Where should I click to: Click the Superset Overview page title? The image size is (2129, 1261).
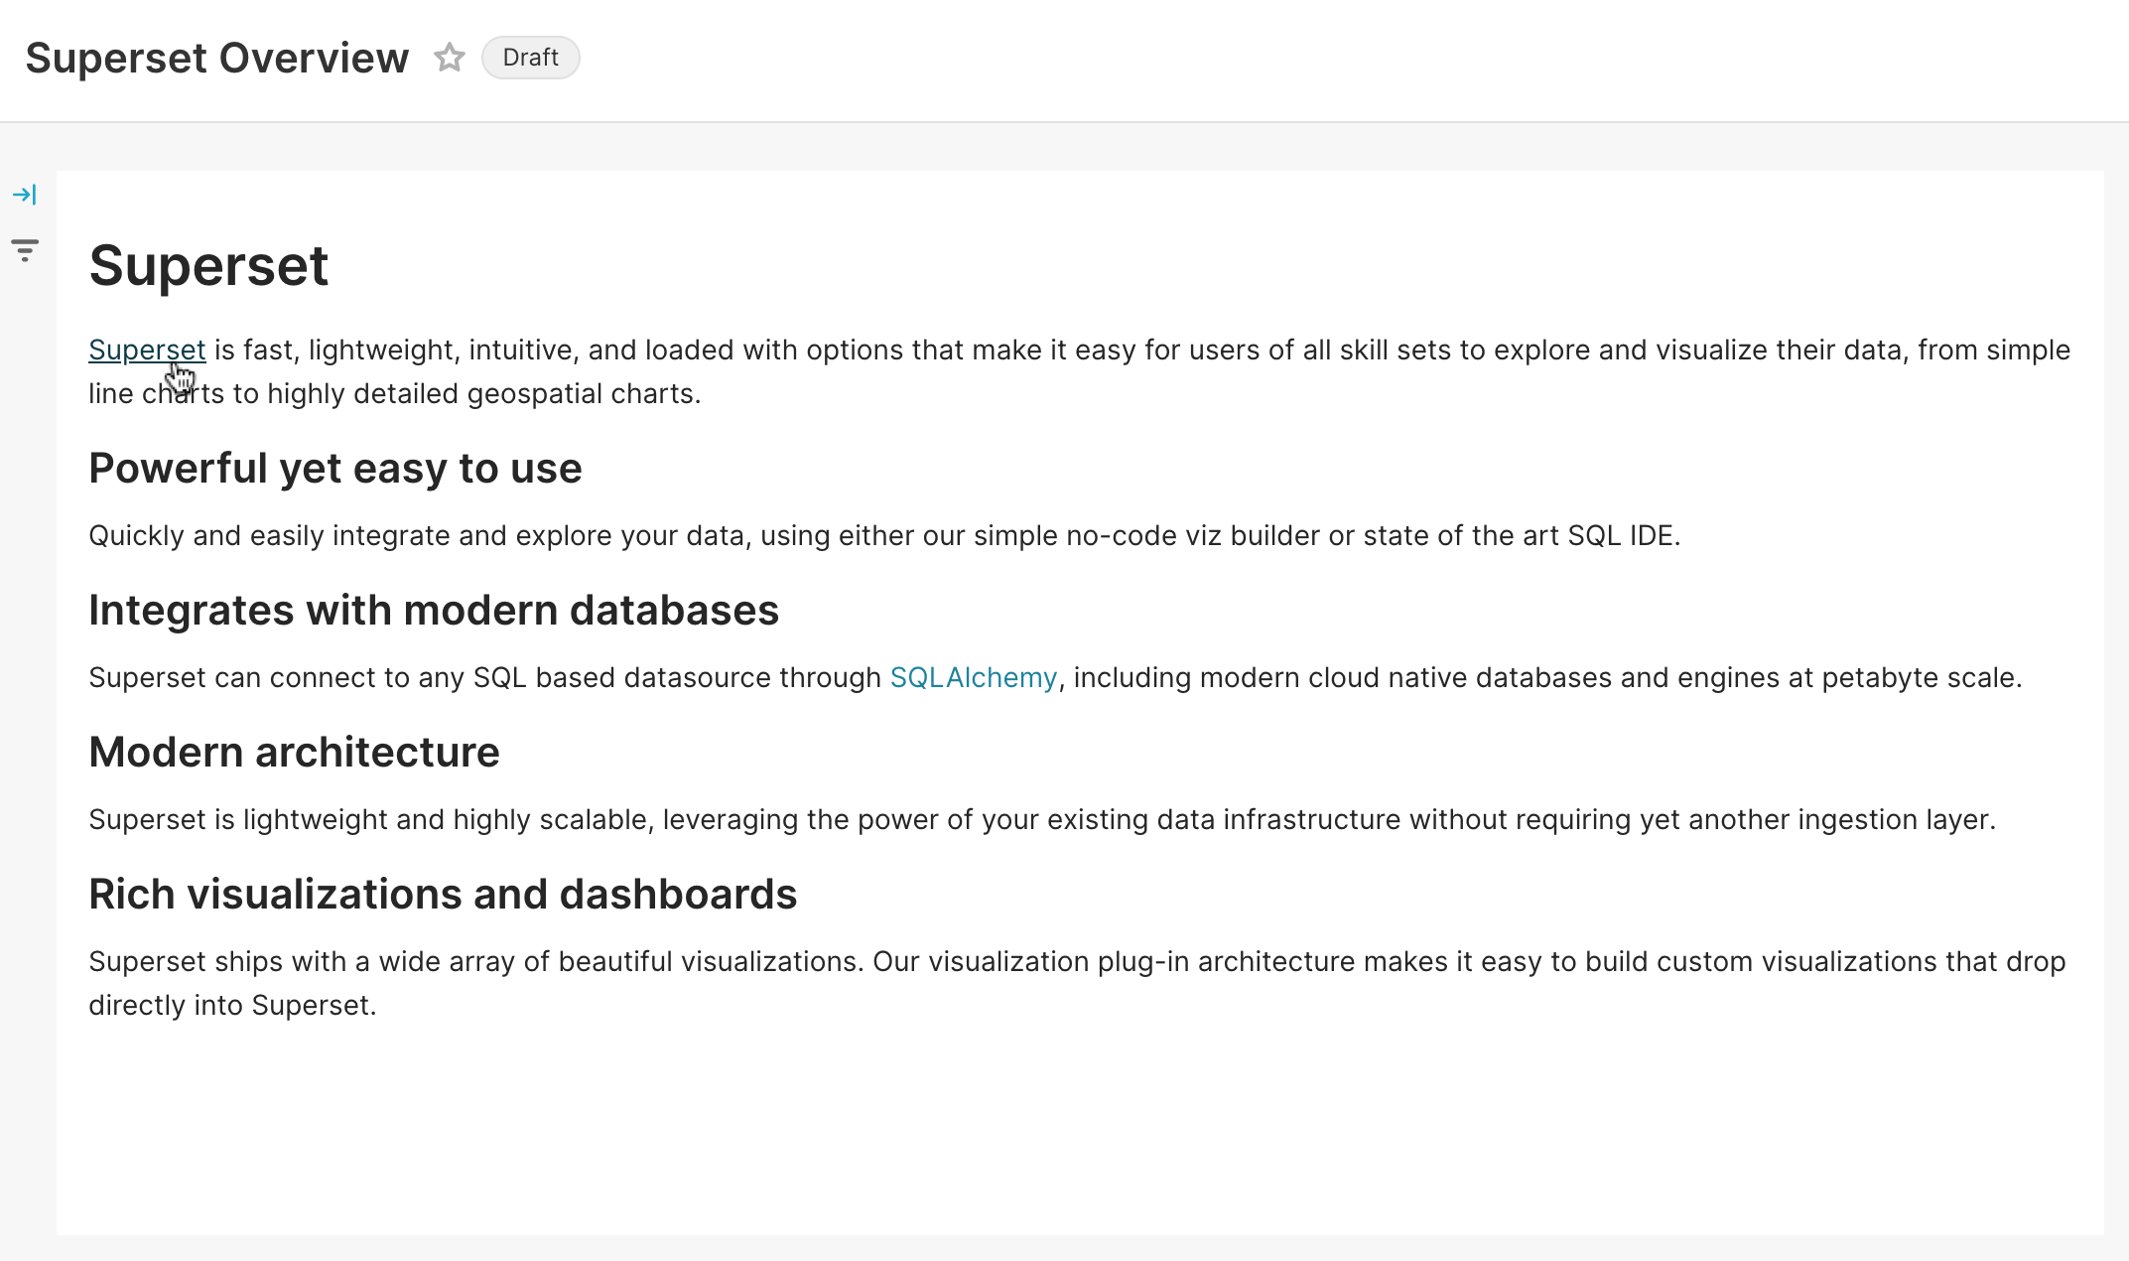pyautogui.click(x=217, y=58)
